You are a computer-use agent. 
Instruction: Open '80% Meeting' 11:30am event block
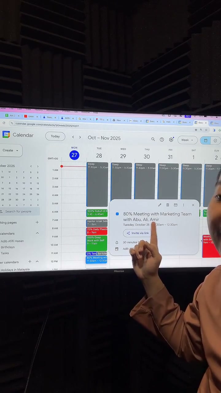(96, 259)
